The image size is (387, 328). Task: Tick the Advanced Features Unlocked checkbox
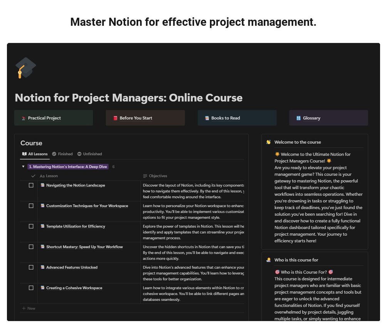(x=31, y=267)
